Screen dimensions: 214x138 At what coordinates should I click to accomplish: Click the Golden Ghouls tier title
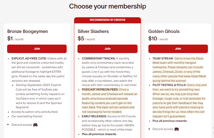click(x=164, y=31)
